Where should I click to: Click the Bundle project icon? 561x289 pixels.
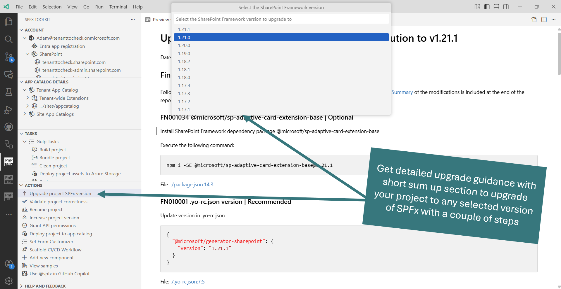tap(34, 157)
